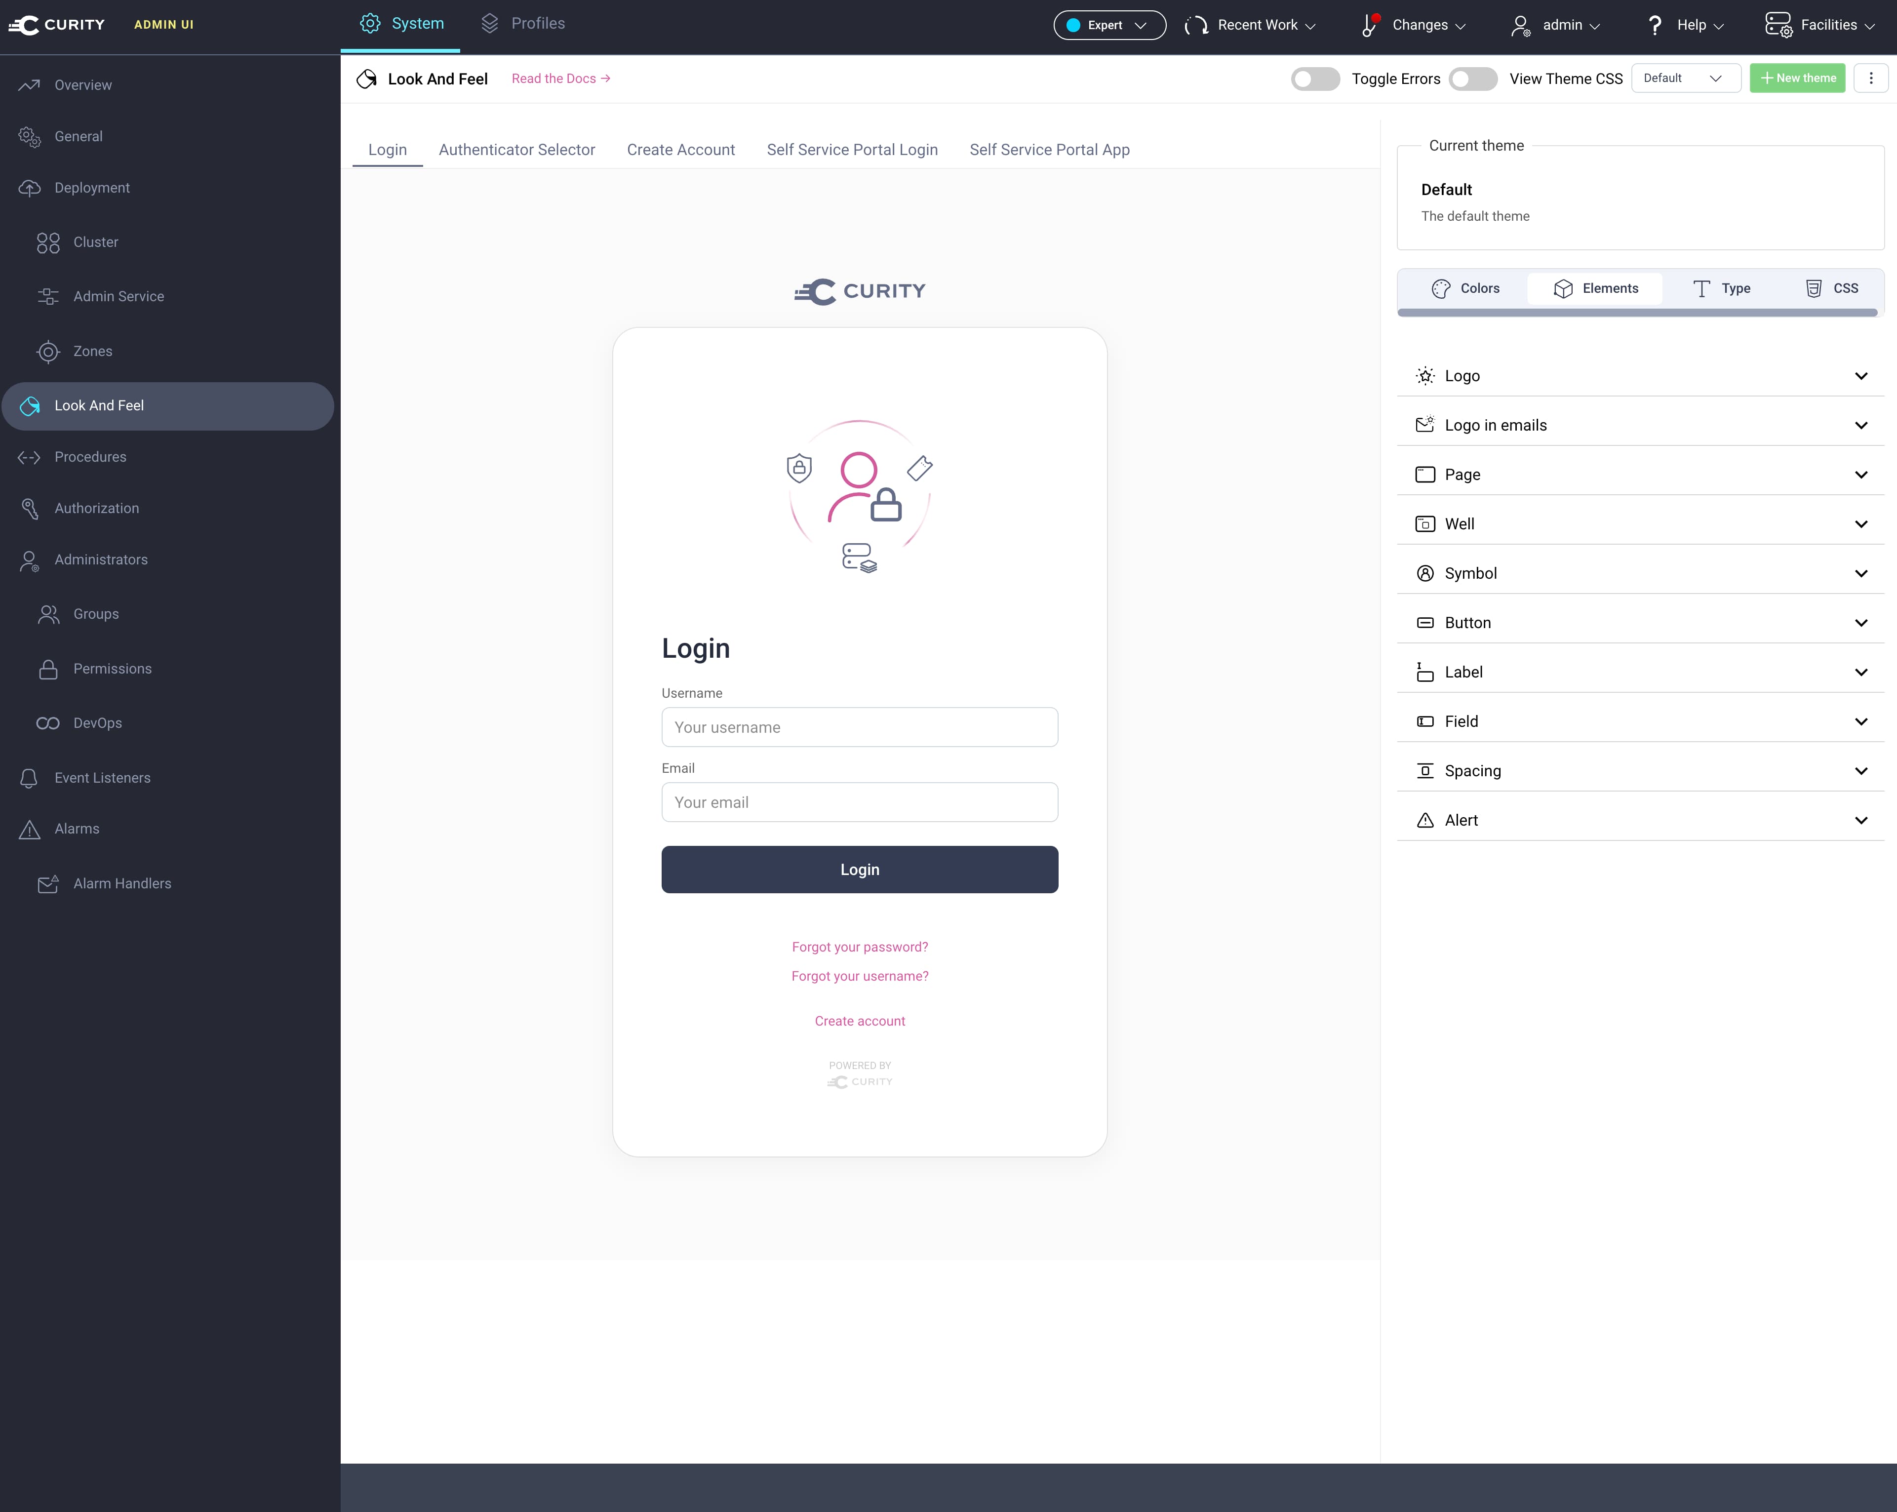
Task: Click the horizontal scrollbar under theme tabs
Action: pos(1637,313)
